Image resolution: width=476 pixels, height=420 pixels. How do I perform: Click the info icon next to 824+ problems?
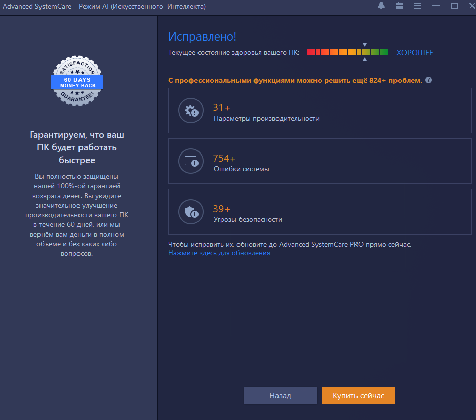pos(428,80)
